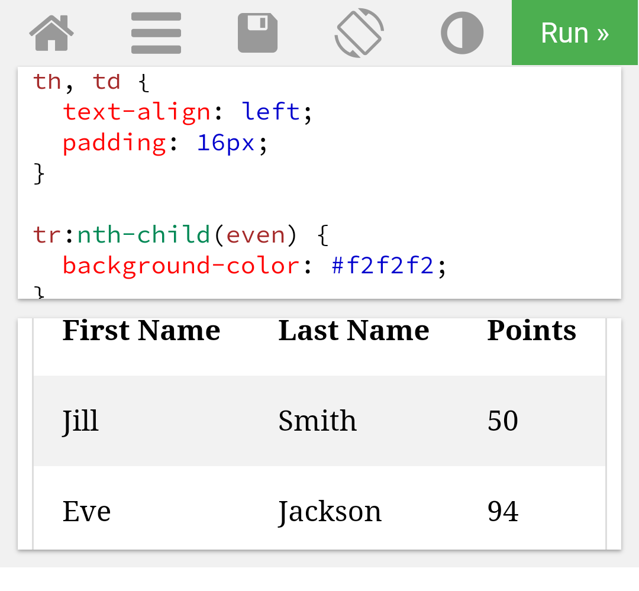The width and height of the screenshot is (639, 591).
Task: Click the padding property in the editor
Action: pos(114,143)
